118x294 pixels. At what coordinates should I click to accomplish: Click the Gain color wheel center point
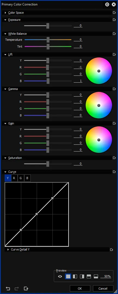[99, 140]
